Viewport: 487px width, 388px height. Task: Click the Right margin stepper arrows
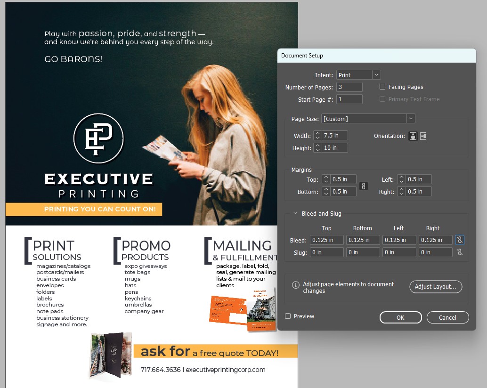[401, 192]
